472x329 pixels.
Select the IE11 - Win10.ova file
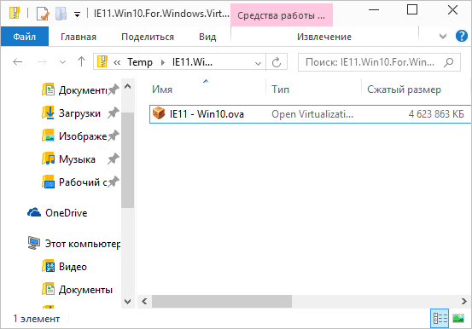click(x=310, y=114)
